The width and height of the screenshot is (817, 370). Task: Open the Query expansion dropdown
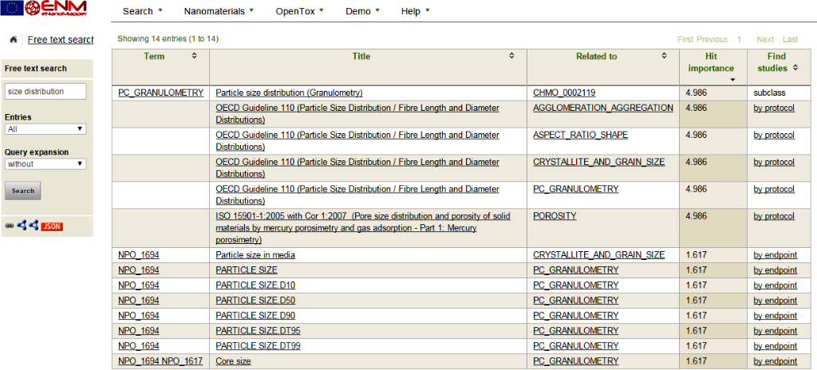tap(45, 164)
